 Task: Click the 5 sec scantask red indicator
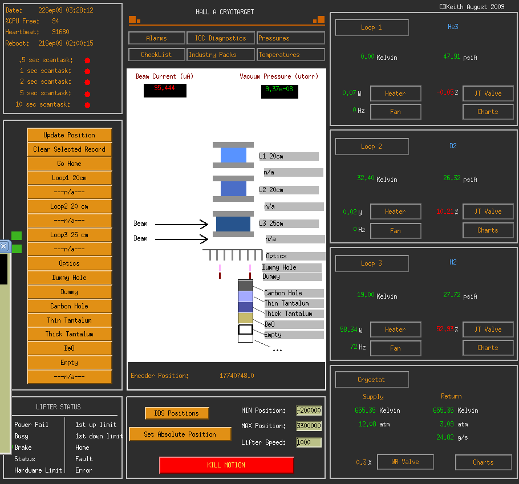pos(87,94)
